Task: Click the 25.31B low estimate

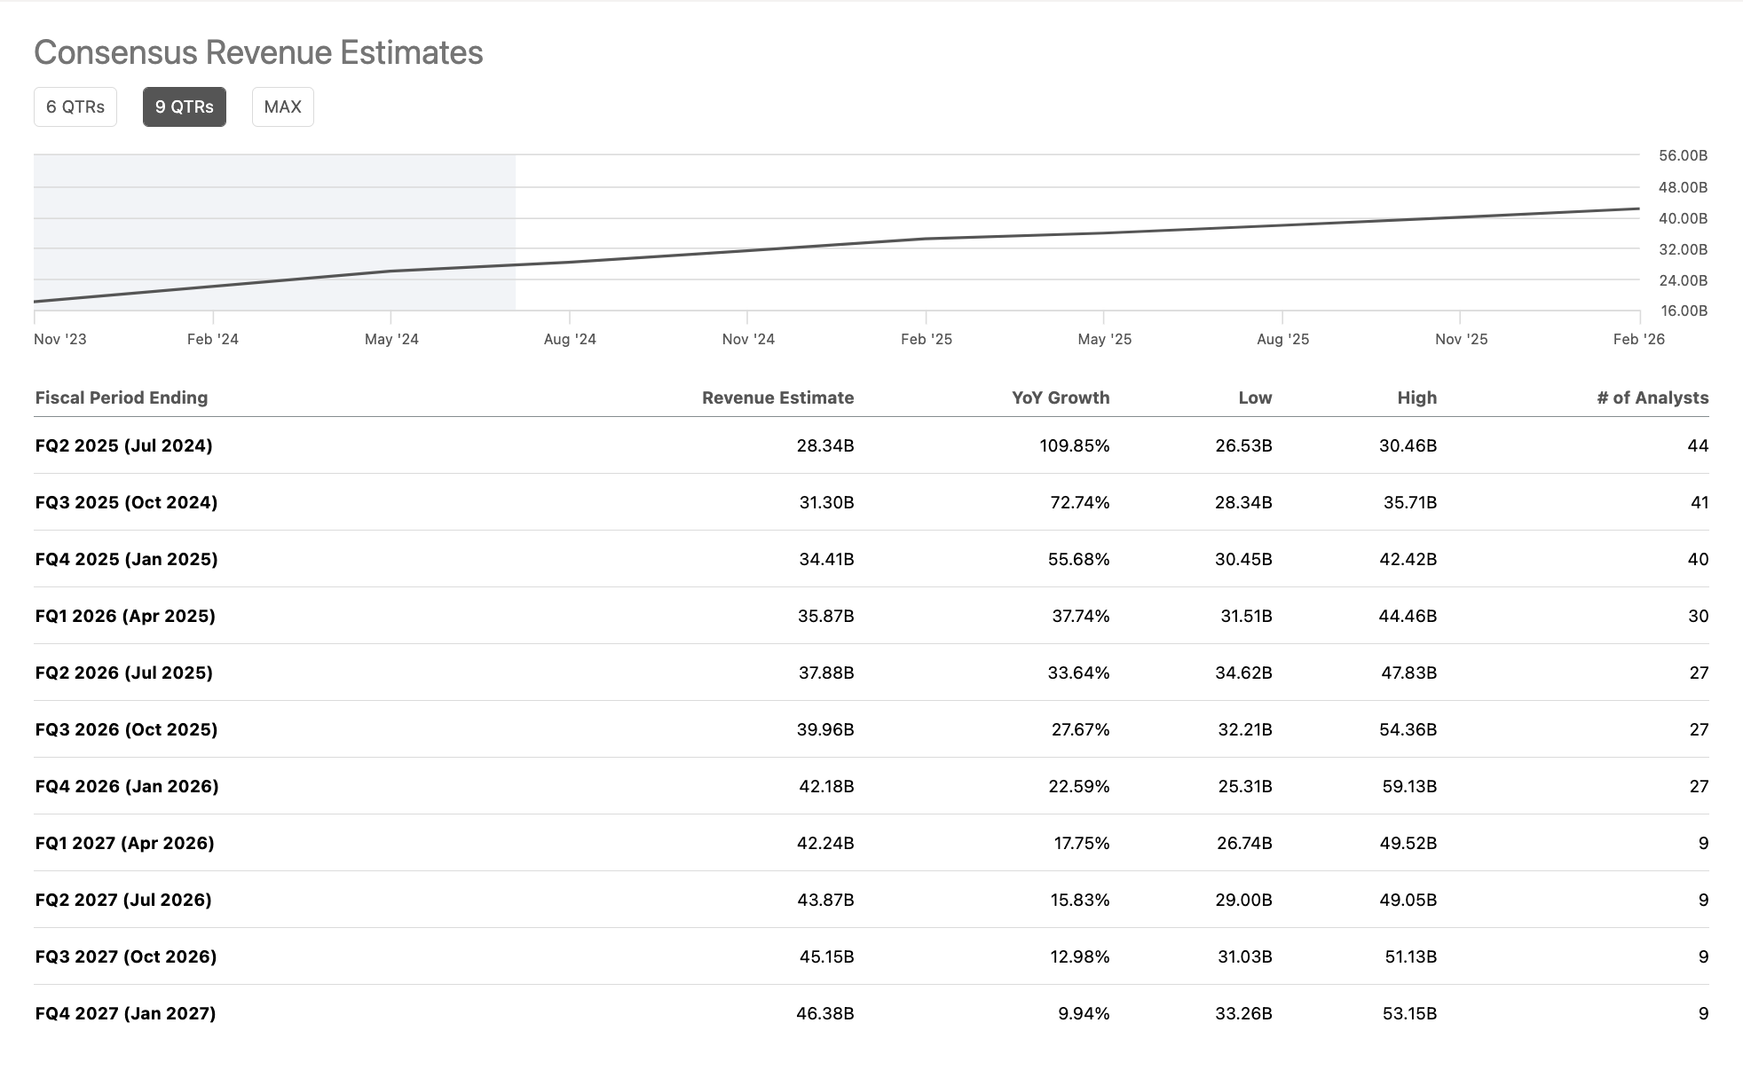Action: 1245,786
